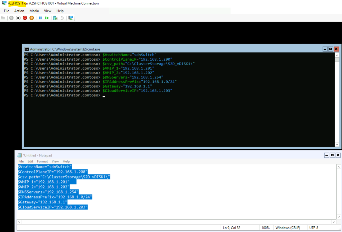Minimize the Notepad window

click(327, 155)
